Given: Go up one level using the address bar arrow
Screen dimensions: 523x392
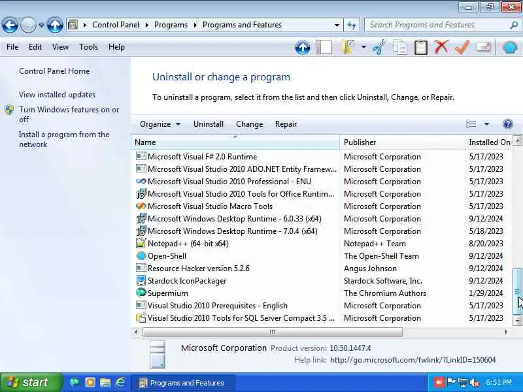Looking at the screenshot, I should (x=55, y=25).
